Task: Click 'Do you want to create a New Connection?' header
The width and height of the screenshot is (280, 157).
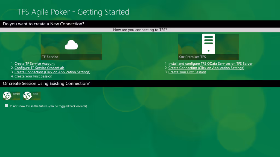Action: coord(43,24)
